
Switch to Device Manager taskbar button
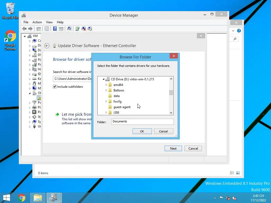[x=54, y=198]
